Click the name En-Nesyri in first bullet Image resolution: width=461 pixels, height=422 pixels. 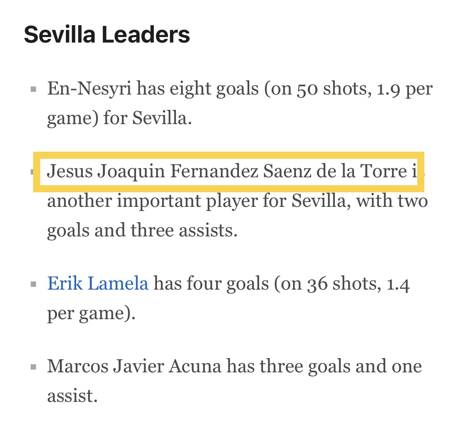90,88
